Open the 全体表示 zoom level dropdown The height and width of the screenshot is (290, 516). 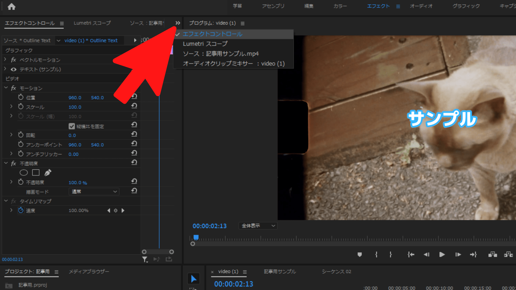coord(258,226)
